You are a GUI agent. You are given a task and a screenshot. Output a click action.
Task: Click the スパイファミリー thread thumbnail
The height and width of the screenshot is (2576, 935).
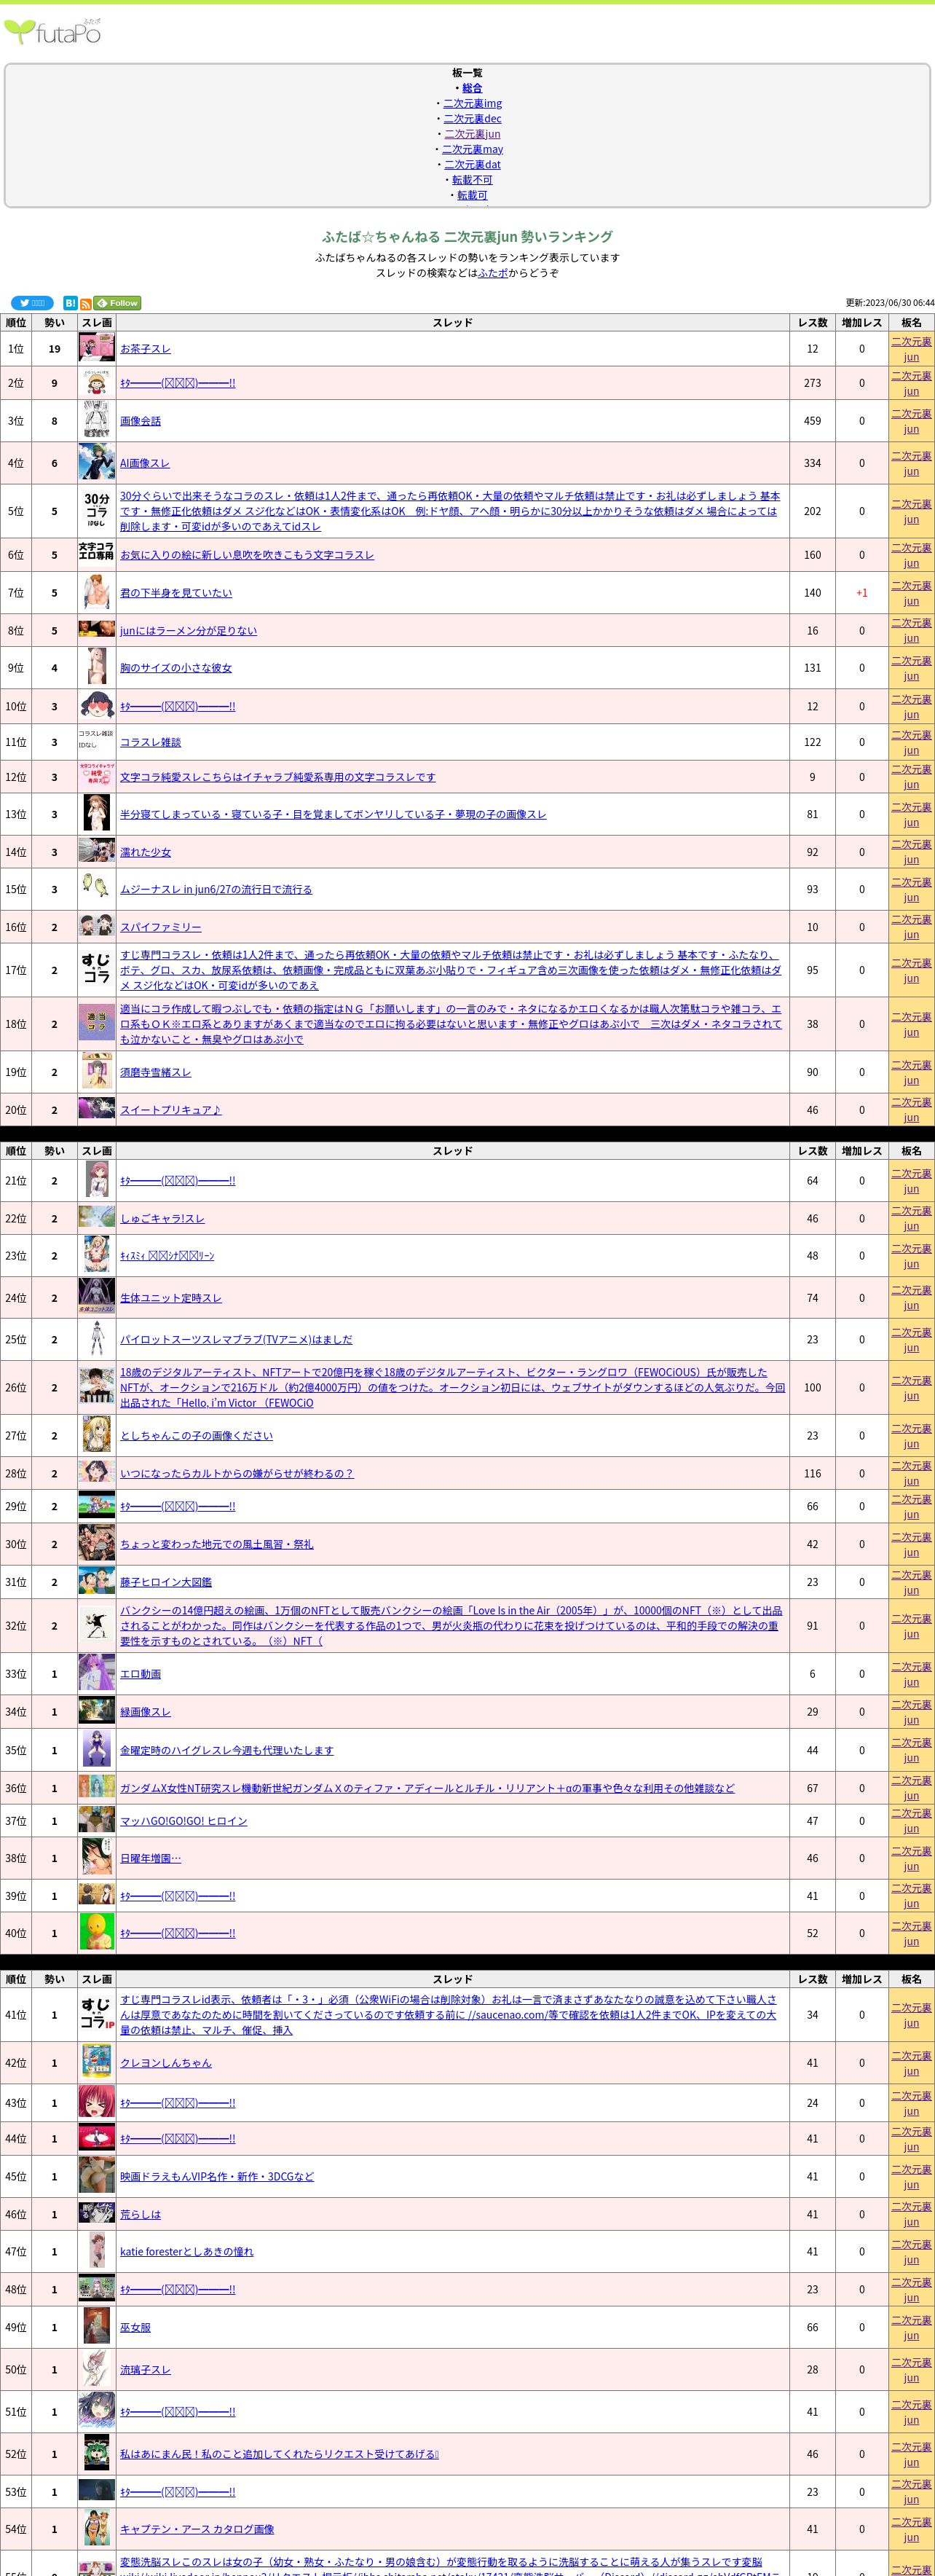(x=97, y=927)
